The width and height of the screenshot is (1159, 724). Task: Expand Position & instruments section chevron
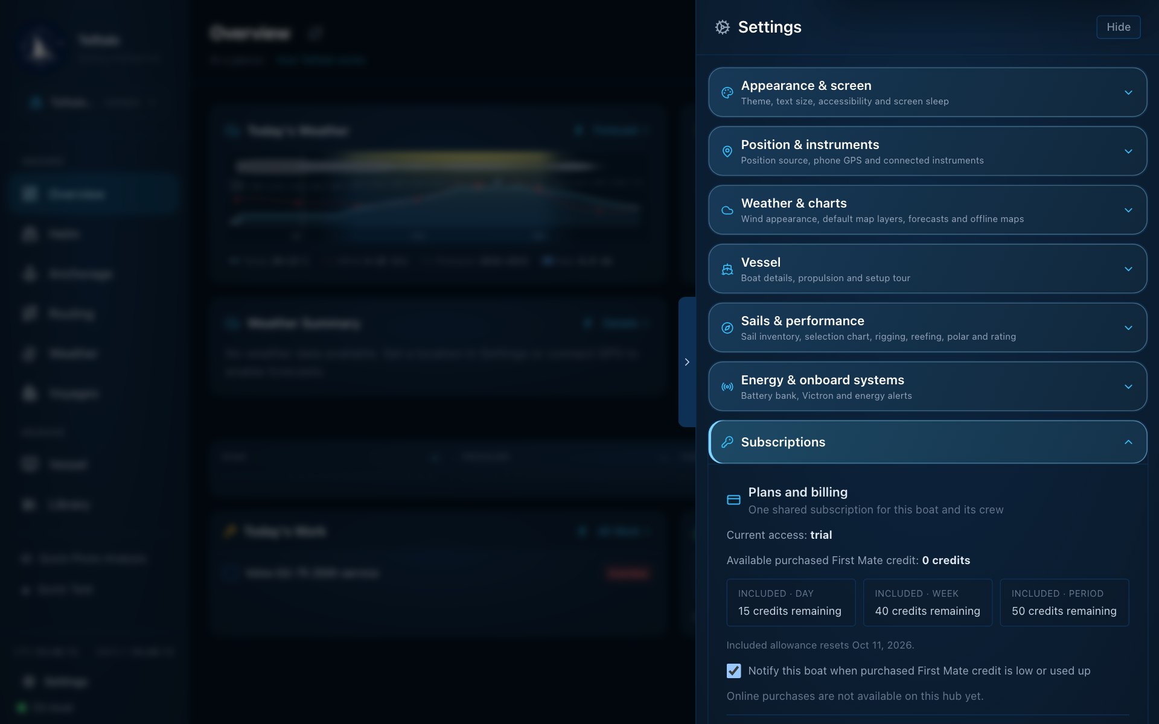pyautogui.click(x=1128, y=151)
